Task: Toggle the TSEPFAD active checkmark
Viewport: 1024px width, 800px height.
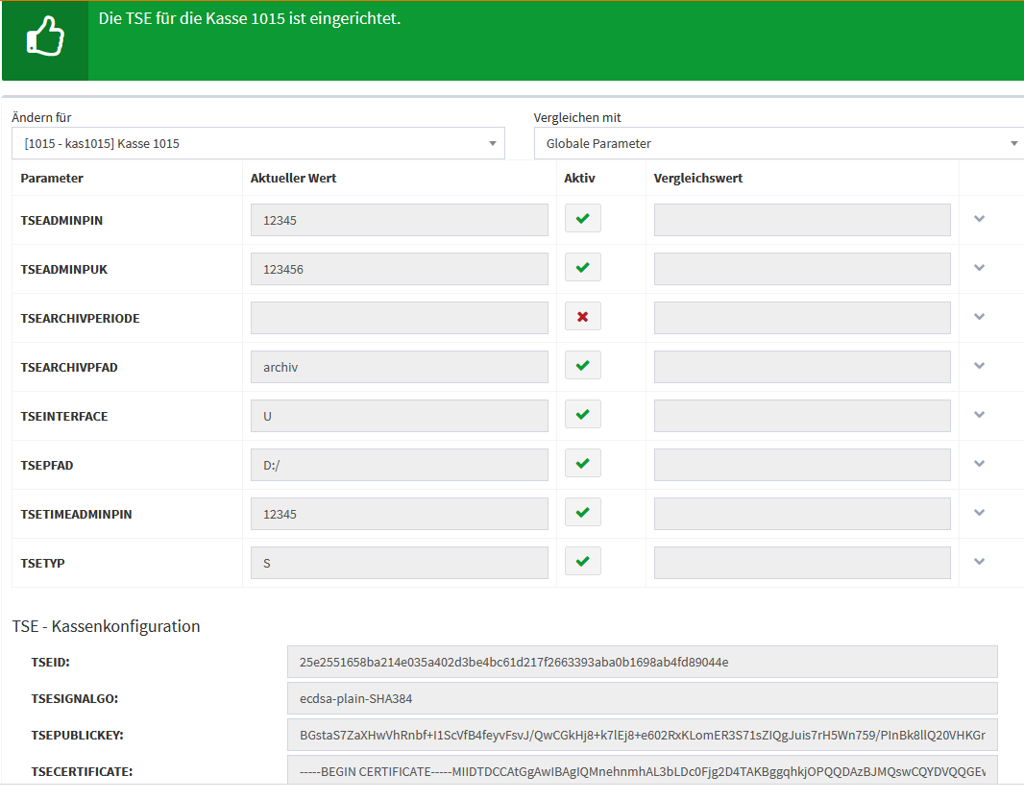Action: [x=582, y=464]
